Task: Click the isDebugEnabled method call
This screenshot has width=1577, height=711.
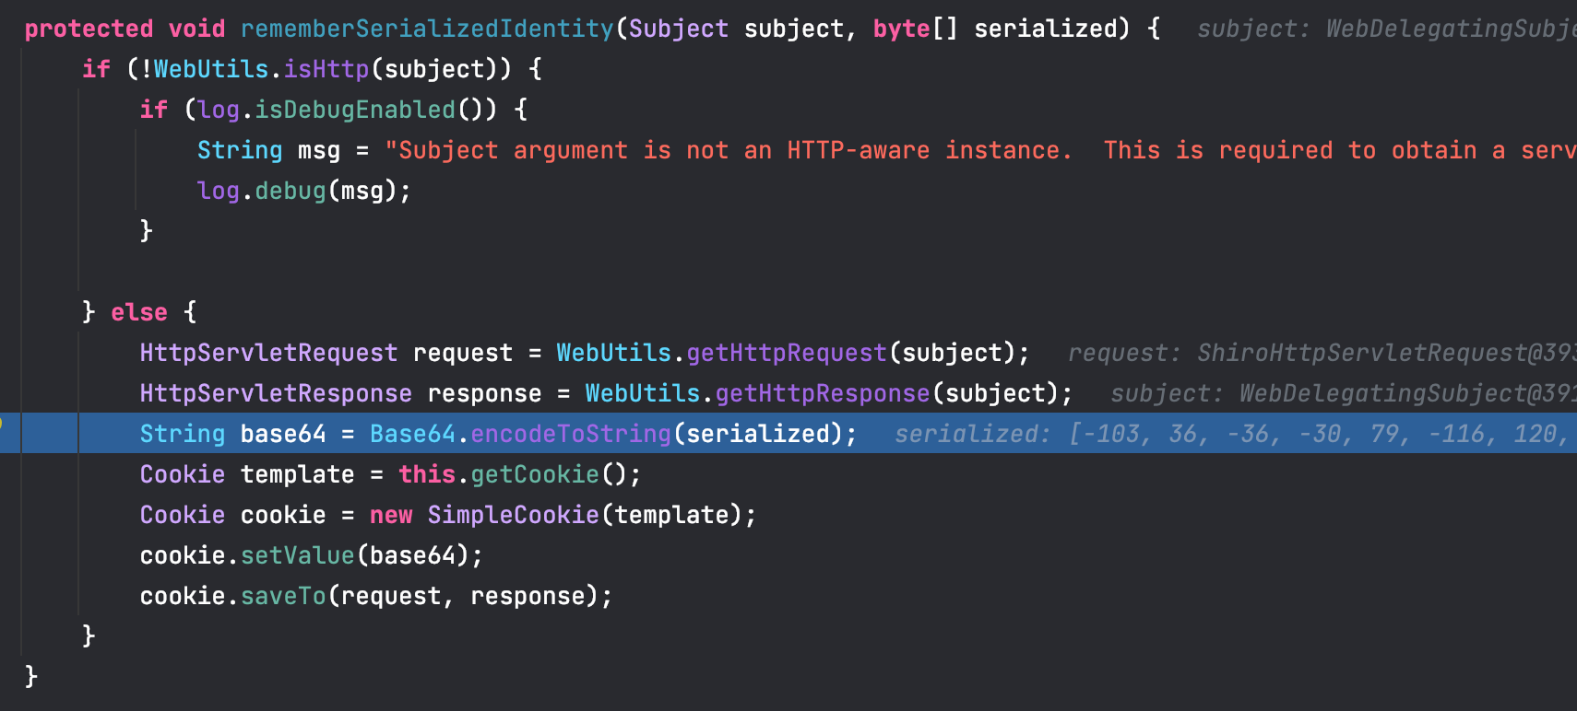Action: pyautogui.click(x=354, y=110)
